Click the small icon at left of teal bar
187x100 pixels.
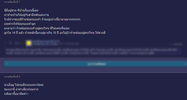(7, 64)
